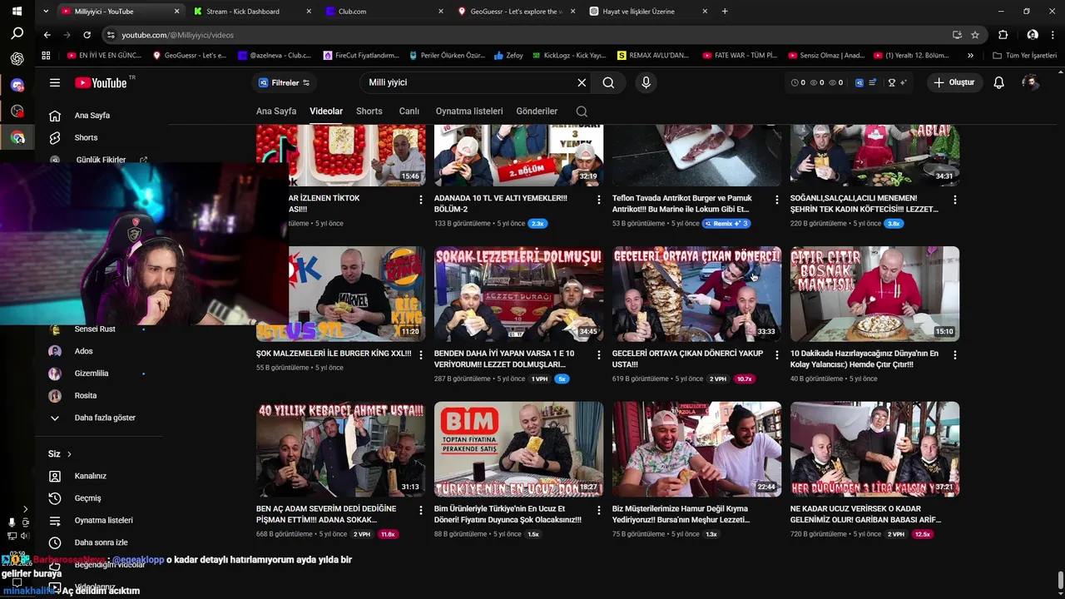Open options for GECELERİ ORTAYA ÇIKAN DÖNERCİ video

pos(777,355)
